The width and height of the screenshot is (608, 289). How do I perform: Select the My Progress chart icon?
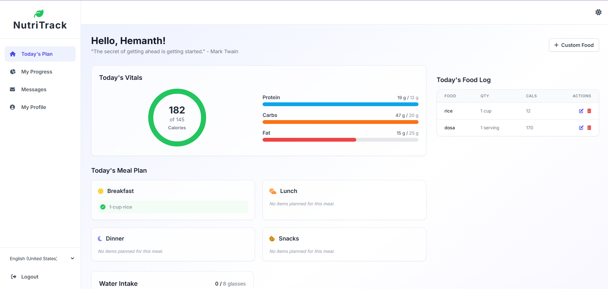coord(13,72)
